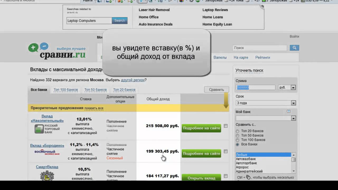Image resolution: width=338 pixels, height=190 pixels.
Task: Click the 11,2% - 11,4% rate value
Action: pos(84,145)
